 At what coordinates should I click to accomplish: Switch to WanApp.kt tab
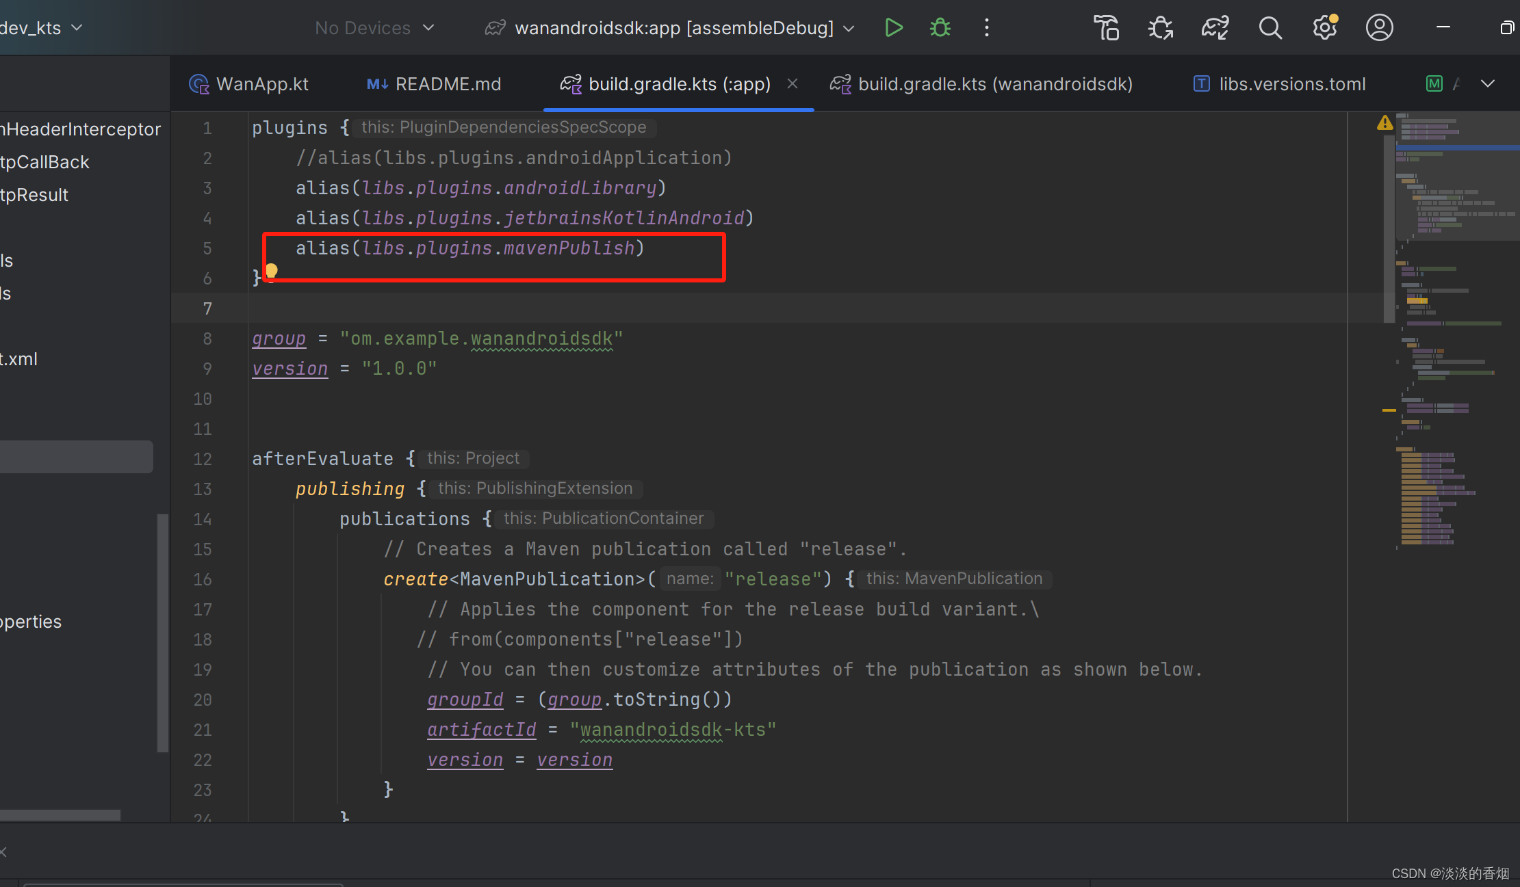249,84
